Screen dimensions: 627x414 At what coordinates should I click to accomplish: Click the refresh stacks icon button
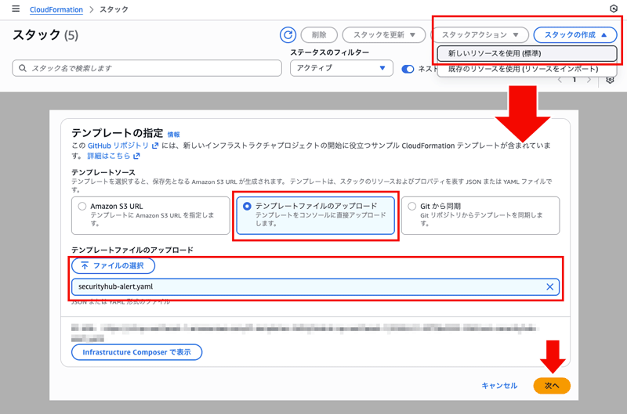(x=288, y=35)
